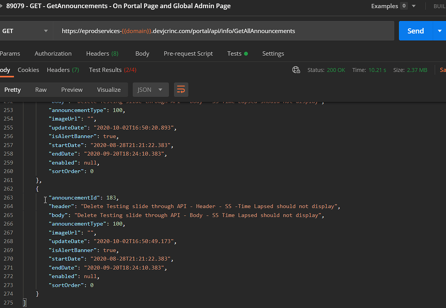
Task: Open the network information globe icon
Action: (296, 69)
